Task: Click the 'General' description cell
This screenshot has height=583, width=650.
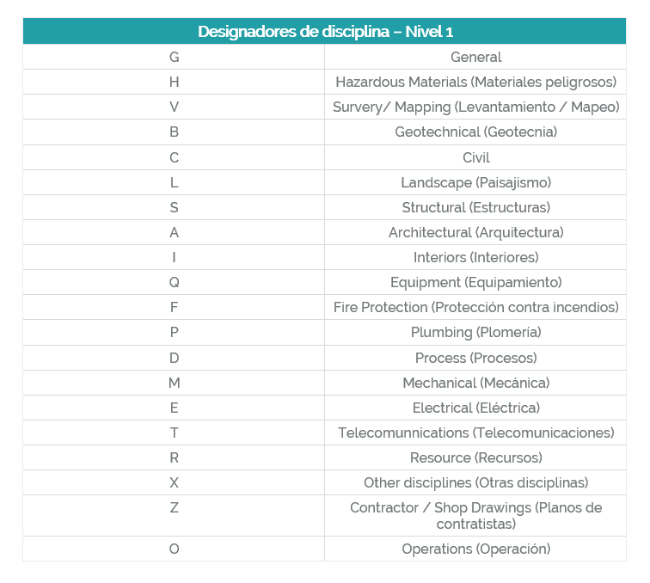Action: (x=475, y=58)
